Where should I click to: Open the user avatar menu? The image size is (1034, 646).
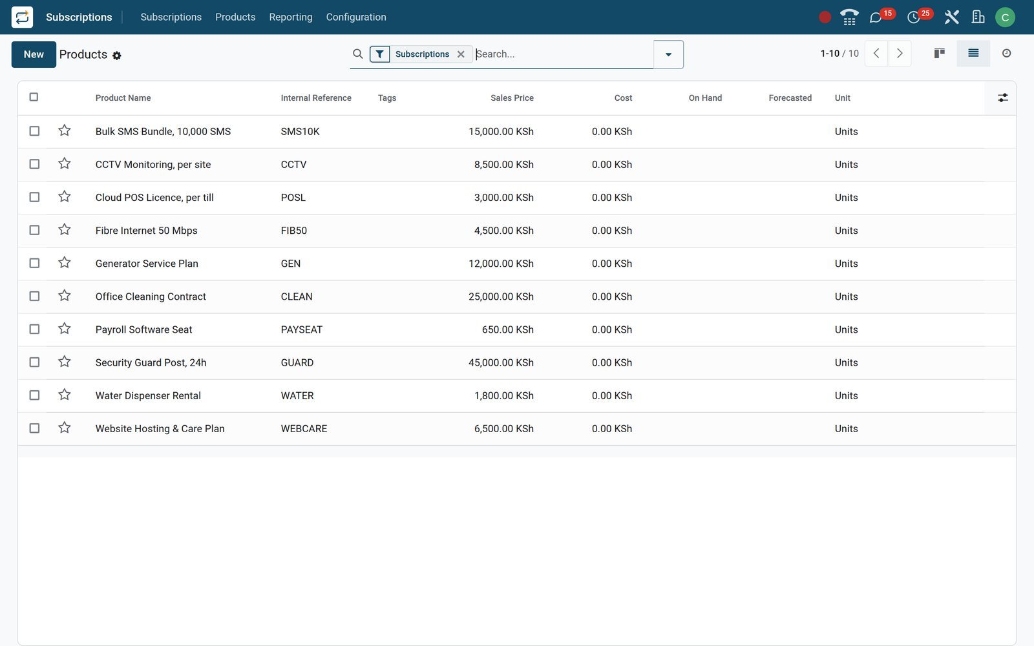click(1005, 17)
